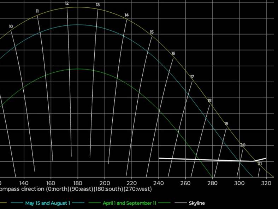
Task: Click the compass direction axis title
Action: pyautogui.click(x=76, y=189)
